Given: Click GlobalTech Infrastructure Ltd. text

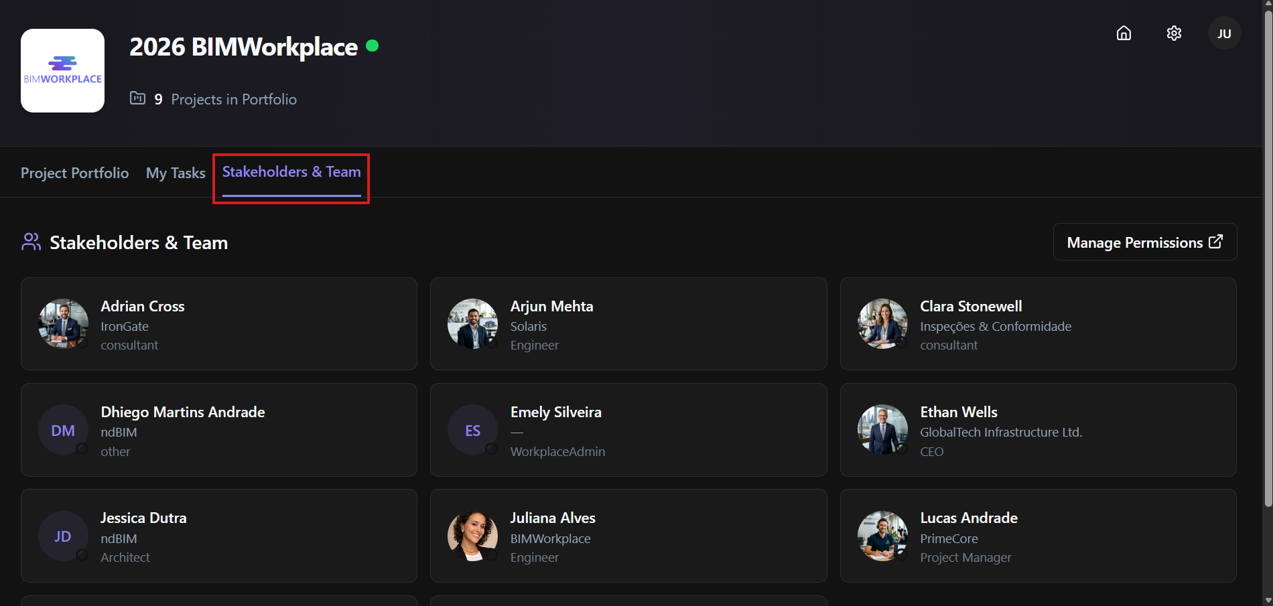Looking at the screenshot, I should 1001,432.
